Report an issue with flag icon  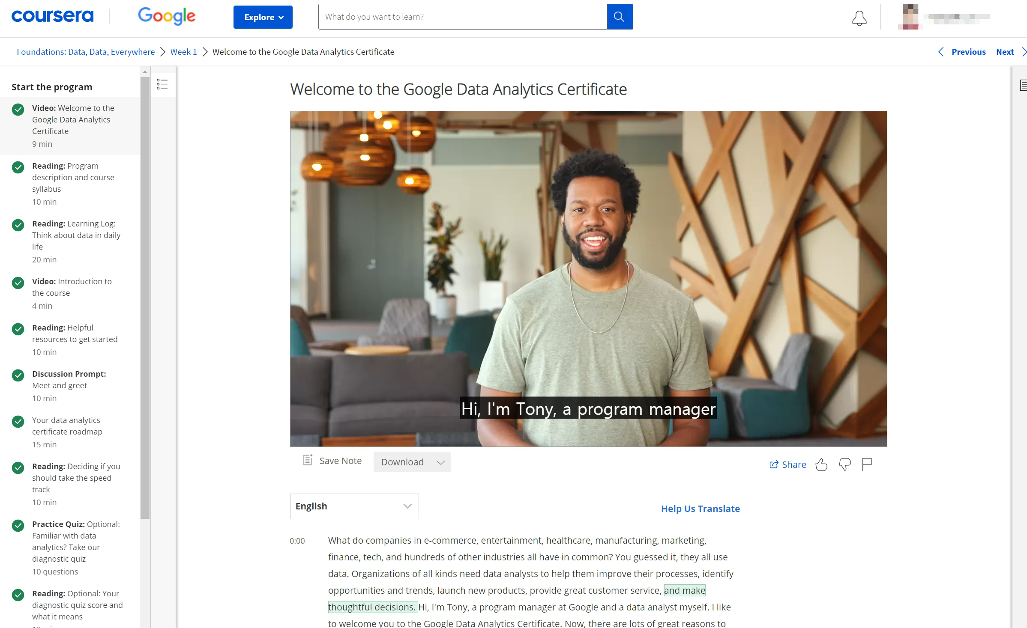click(867, 464)
